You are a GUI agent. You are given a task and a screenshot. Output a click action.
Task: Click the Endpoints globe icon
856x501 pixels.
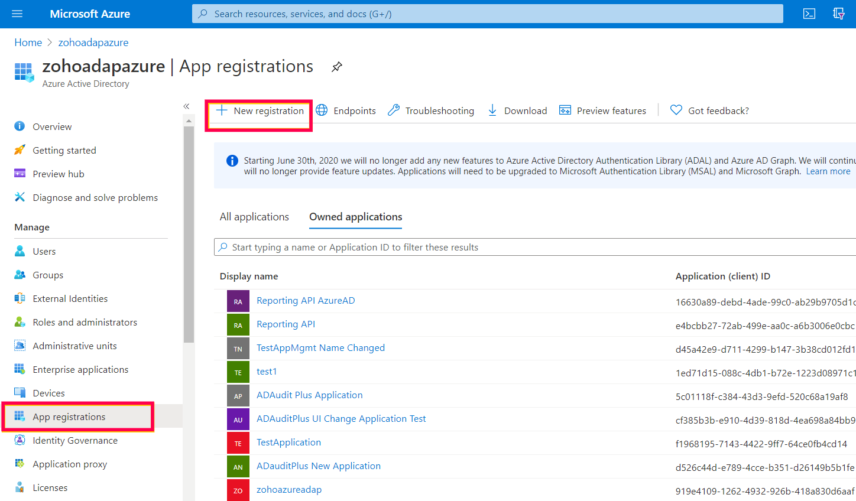tap(322, 110)
